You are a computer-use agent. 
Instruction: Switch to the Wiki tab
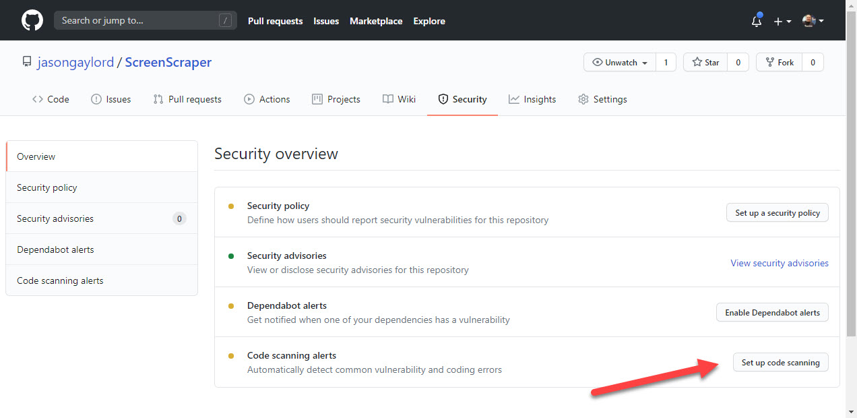coord(399,99)
